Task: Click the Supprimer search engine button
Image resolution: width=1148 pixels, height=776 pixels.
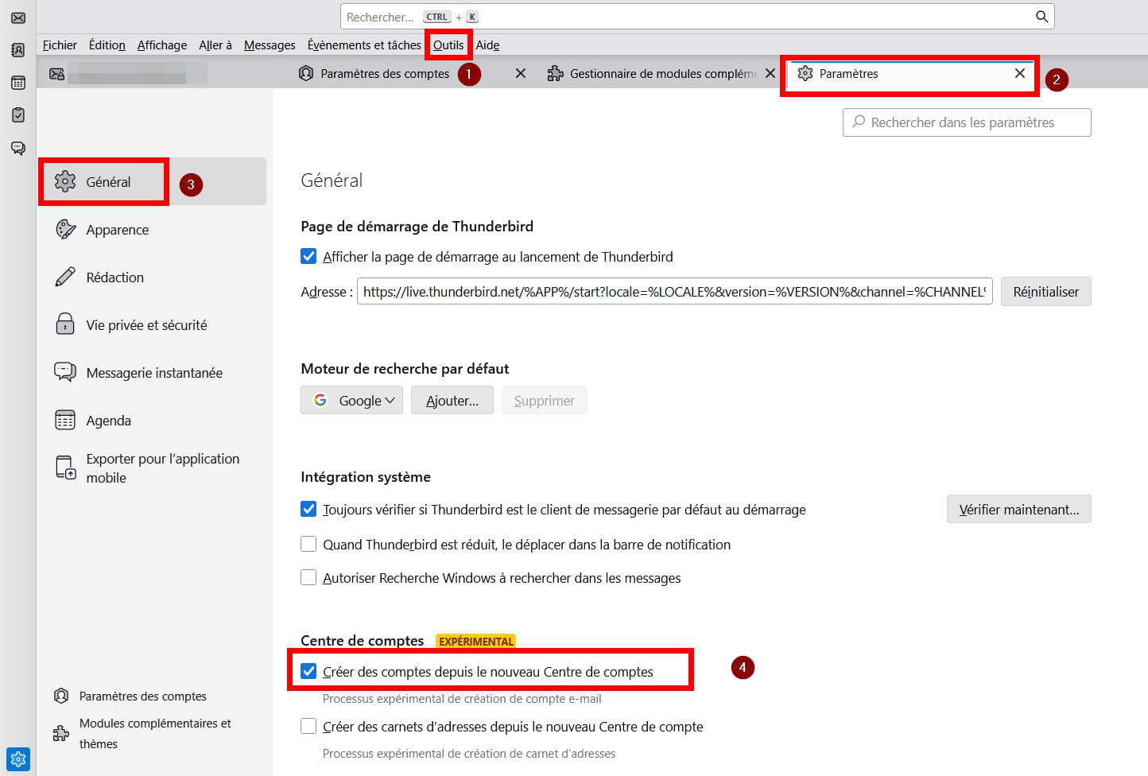Action: click(545, 400)
